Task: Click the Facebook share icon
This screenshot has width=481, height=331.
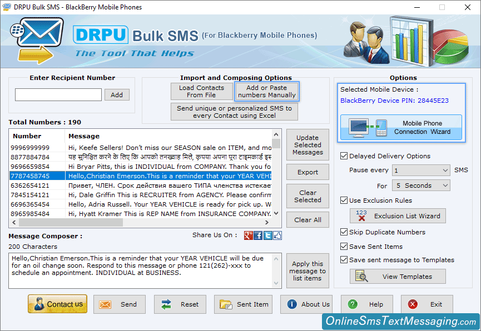Action: tap(258, 235)
